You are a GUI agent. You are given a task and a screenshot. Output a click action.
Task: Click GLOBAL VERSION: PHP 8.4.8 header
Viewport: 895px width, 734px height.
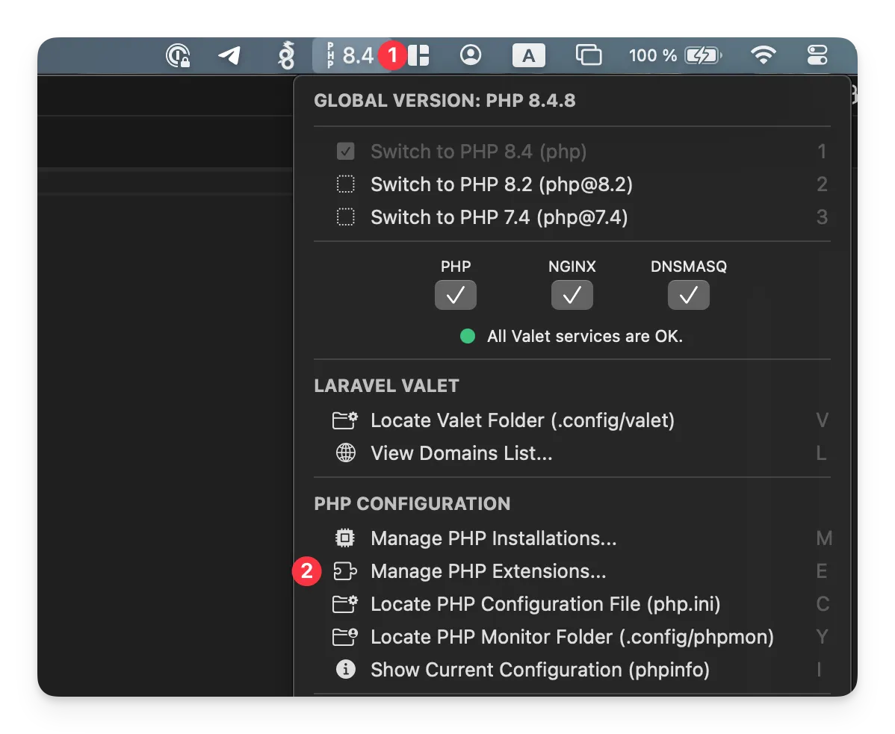click(x=445, y=101)
